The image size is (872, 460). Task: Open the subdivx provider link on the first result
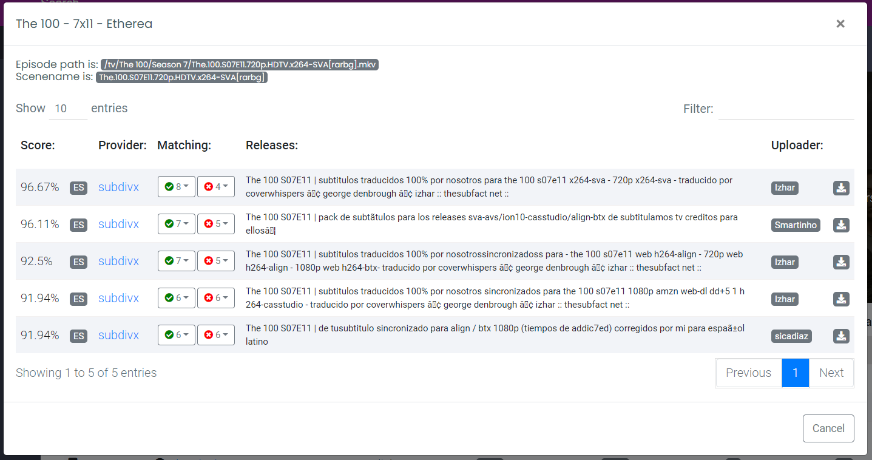click(118, 187)
